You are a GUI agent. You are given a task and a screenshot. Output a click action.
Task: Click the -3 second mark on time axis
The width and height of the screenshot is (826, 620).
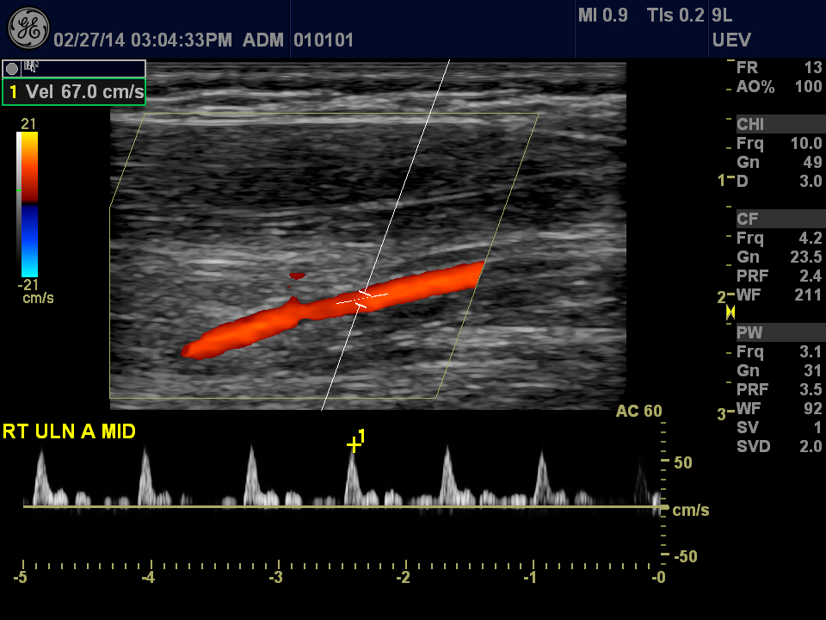click(x=276, y=577)
